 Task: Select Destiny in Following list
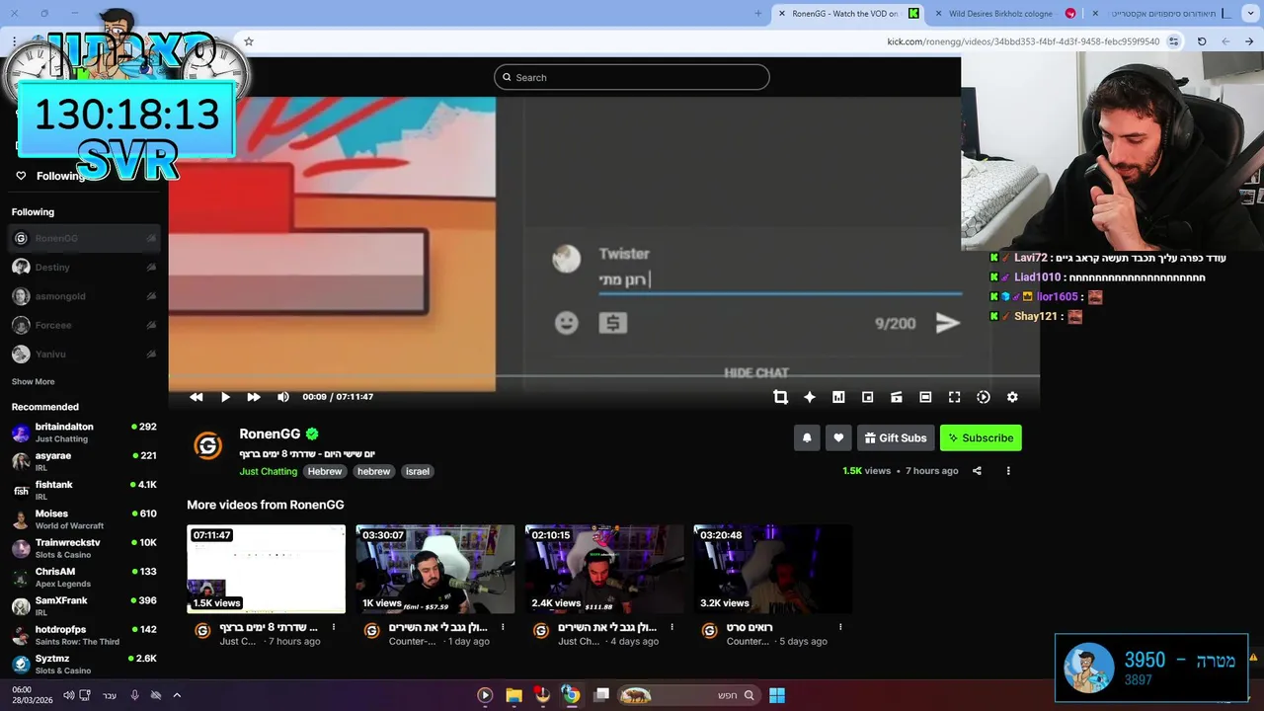[x=84, y=267]
